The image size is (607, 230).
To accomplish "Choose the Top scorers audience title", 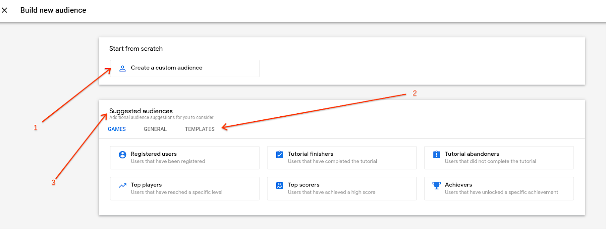I will [x=303, y=185].
